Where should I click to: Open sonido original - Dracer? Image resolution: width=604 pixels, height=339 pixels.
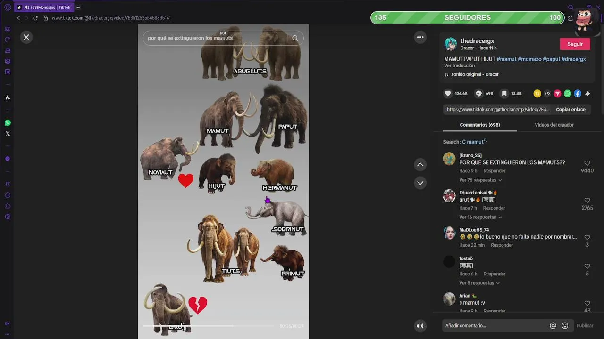(x=475, y=74)
